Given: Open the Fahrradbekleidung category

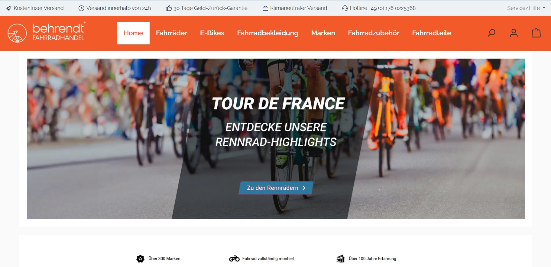Looking at the screenshot, I should click(268, 33).
